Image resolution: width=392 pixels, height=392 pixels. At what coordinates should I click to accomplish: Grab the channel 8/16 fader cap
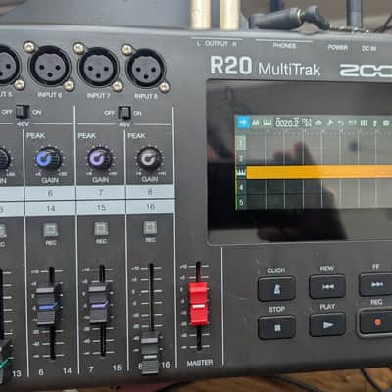pyautogui.click(x=150, y=353)
